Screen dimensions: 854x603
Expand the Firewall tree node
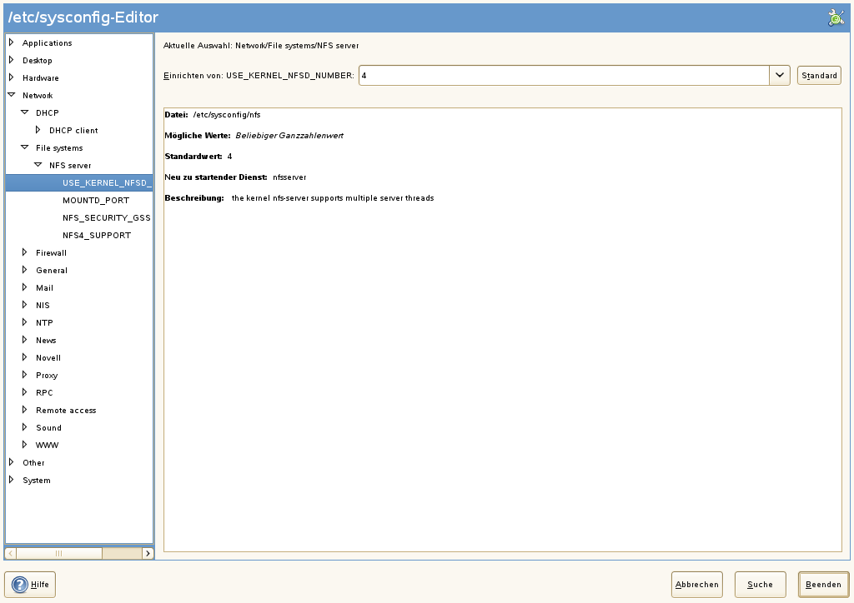click(24, 252)
